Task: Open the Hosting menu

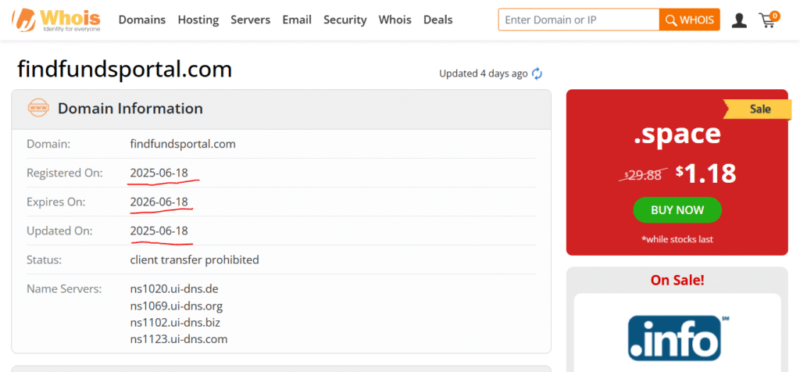Action: click(198, 20)
